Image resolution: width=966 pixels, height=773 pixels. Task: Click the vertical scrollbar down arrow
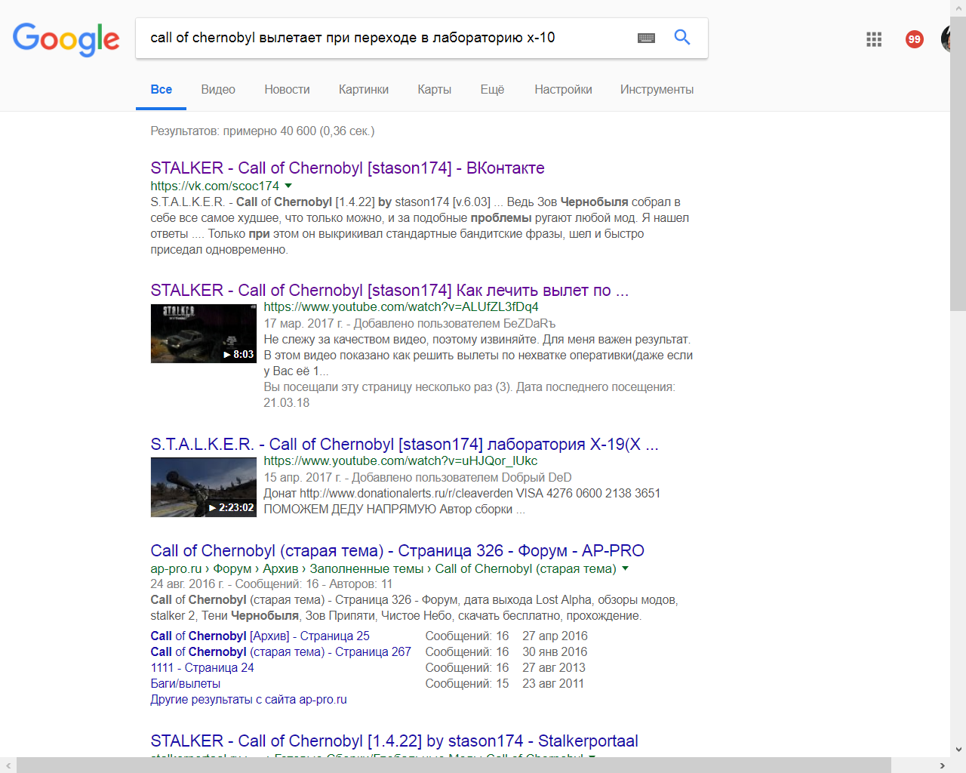[x=958, y=750]
